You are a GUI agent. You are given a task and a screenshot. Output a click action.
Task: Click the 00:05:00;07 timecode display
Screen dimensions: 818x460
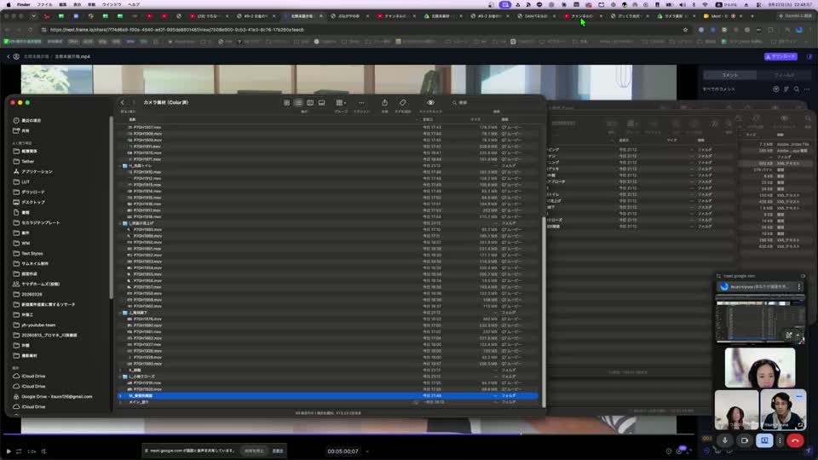tap(343, 451)
